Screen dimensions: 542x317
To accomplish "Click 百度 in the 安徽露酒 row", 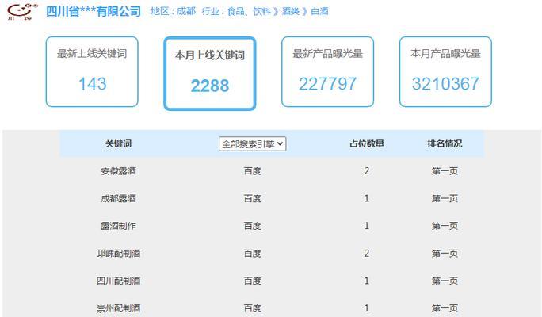I will tap(252, 171).
